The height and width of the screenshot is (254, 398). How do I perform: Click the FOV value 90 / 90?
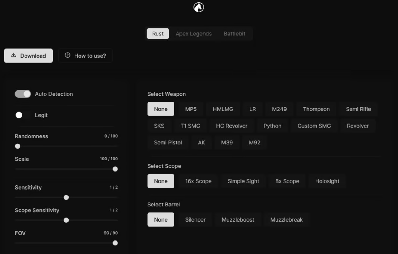111,233
